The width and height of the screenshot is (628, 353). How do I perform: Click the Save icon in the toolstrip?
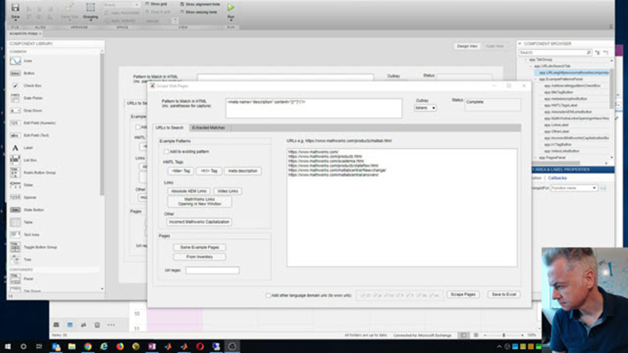(15, 8)
